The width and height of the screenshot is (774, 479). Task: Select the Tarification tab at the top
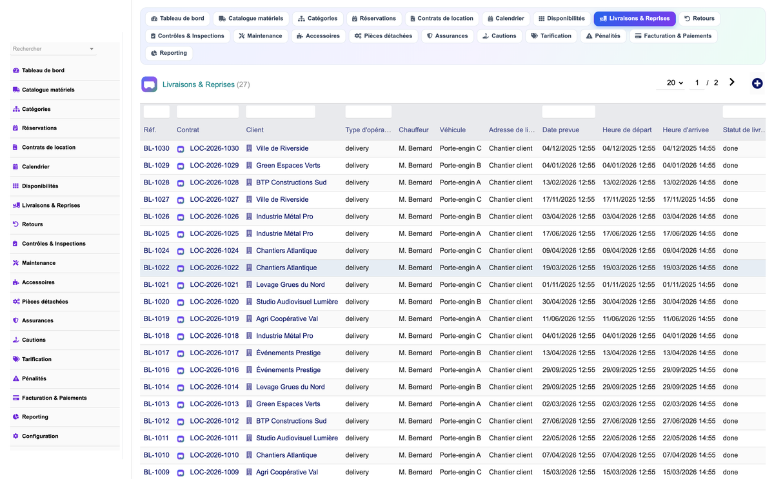551,36
